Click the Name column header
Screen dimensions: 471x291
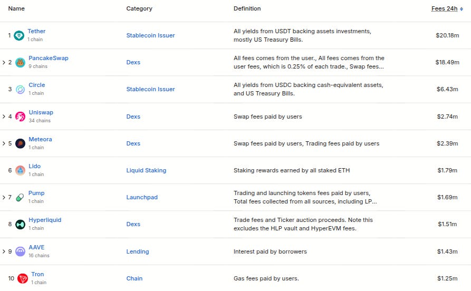point(16,9)
